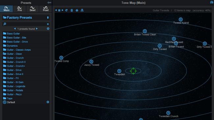
Task: Click the map list menu icon
Action: pyautogui.click(x=59, y=11)
